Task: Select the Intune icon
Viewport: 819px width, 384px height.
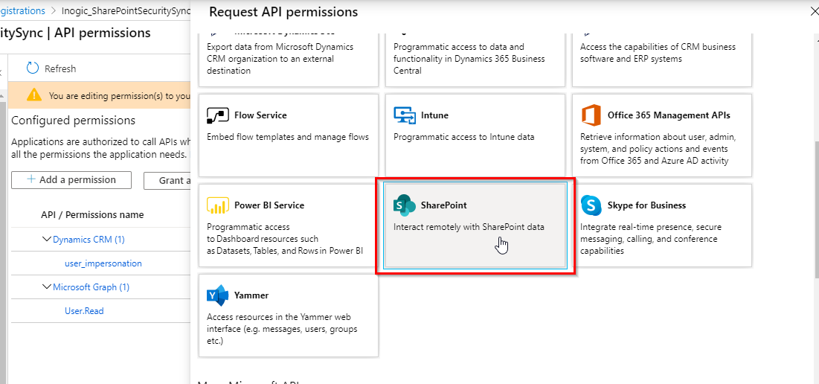Action: (405, 116)
